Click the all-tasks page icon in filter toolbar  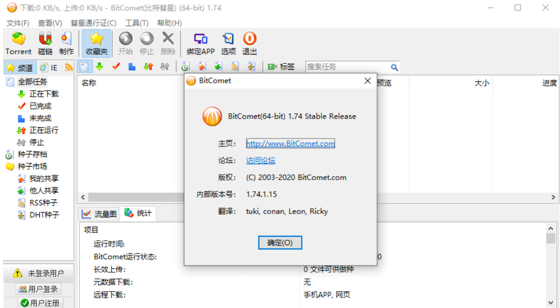coord(84,67)
